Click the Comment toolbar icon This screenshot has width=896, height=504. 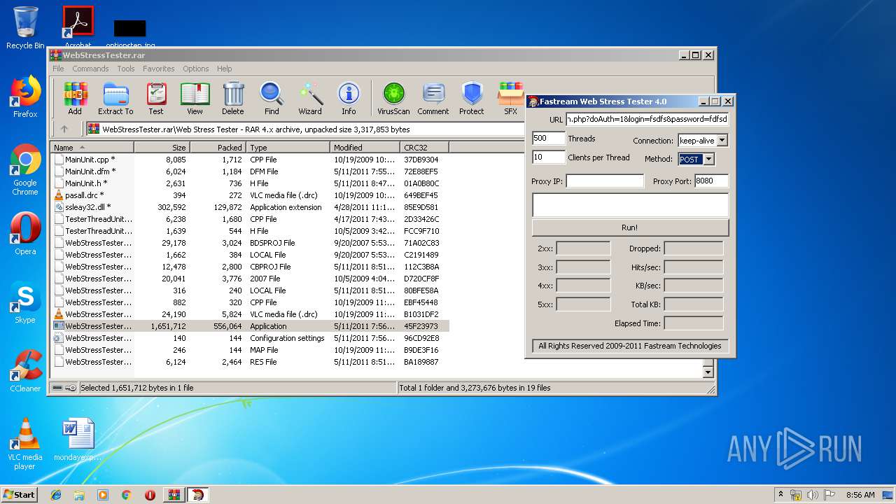[433, 98]
